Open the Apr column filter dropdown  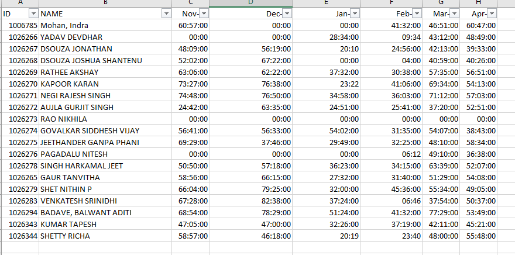(x=492, y=13)
